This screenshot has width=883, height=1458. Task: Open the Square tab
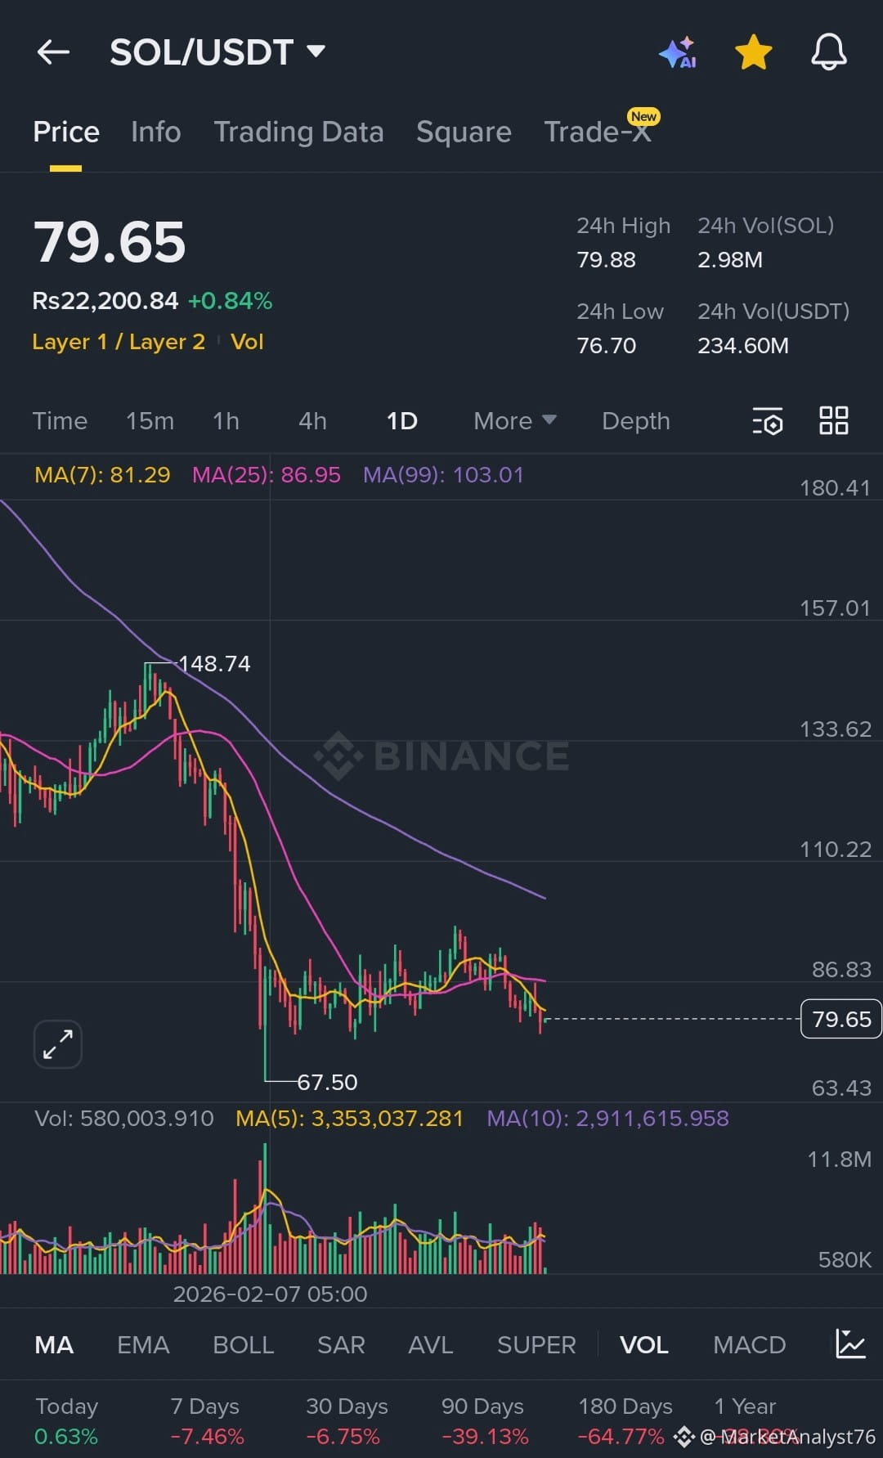[464, 132]
